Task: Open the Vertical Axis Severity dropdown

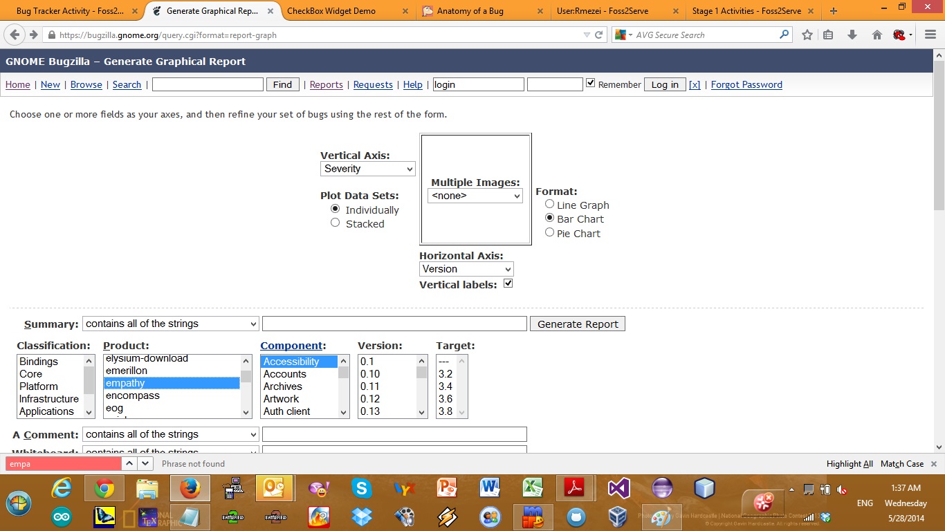Action: click(x=368, y=169)
